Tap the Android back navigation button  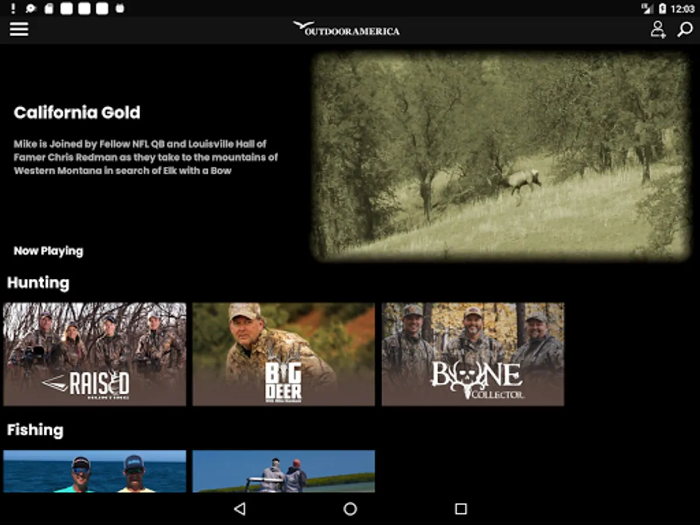[239, 509]
